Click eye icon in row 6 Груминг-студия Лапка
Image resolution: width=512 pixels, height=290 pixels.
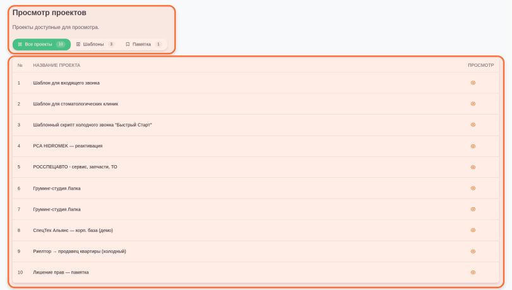[x=473, y=188]
